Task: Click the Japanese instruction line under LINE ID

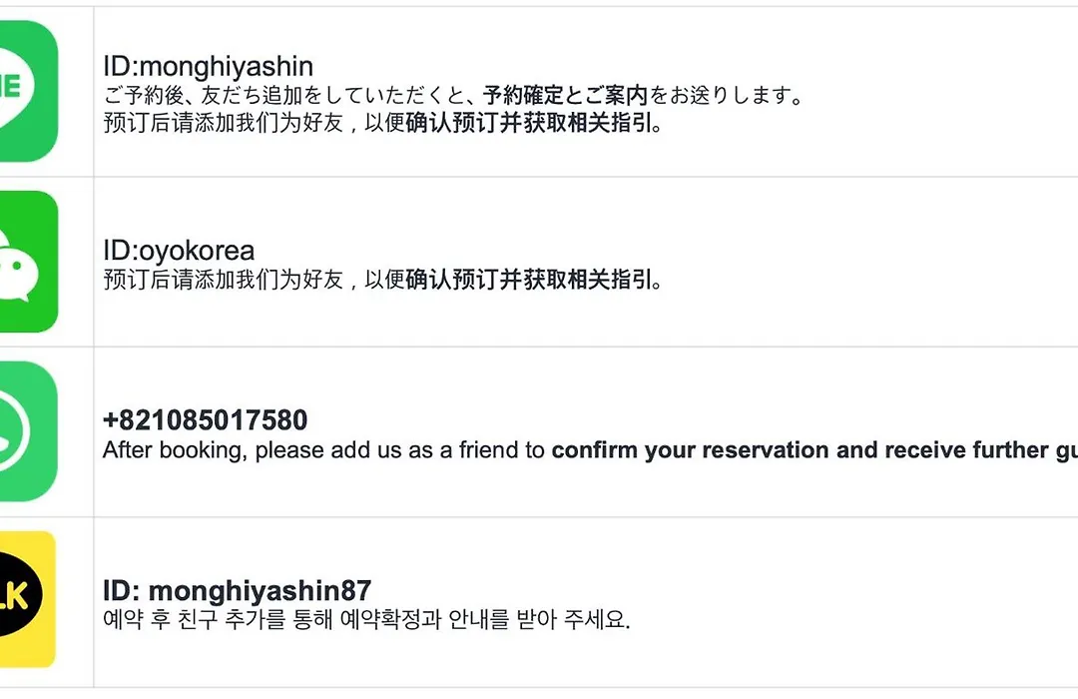Action: click(454, 95)
